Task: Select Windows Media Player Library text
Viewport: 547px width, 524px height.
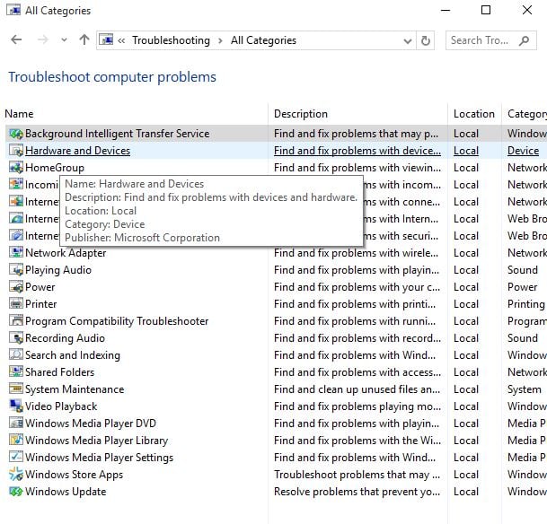Action: tap(97, 441)
